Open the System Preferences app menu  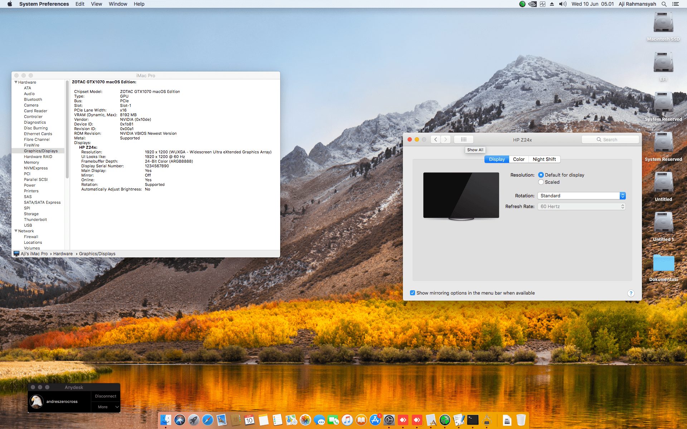pos(44,4)
